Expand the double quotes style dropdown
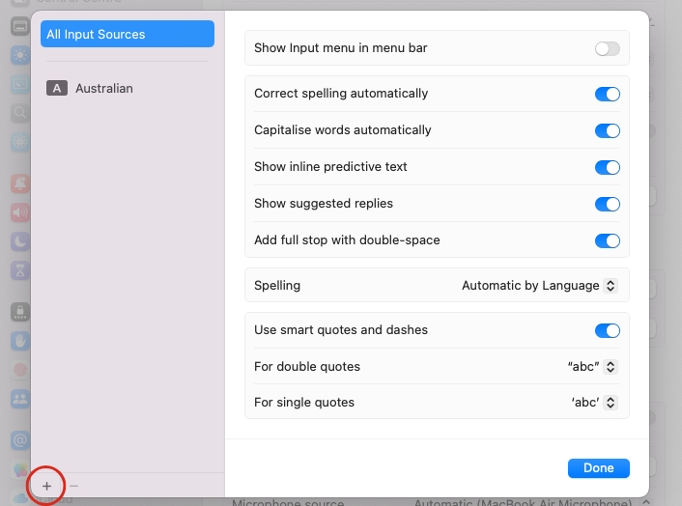 [591, 367]
